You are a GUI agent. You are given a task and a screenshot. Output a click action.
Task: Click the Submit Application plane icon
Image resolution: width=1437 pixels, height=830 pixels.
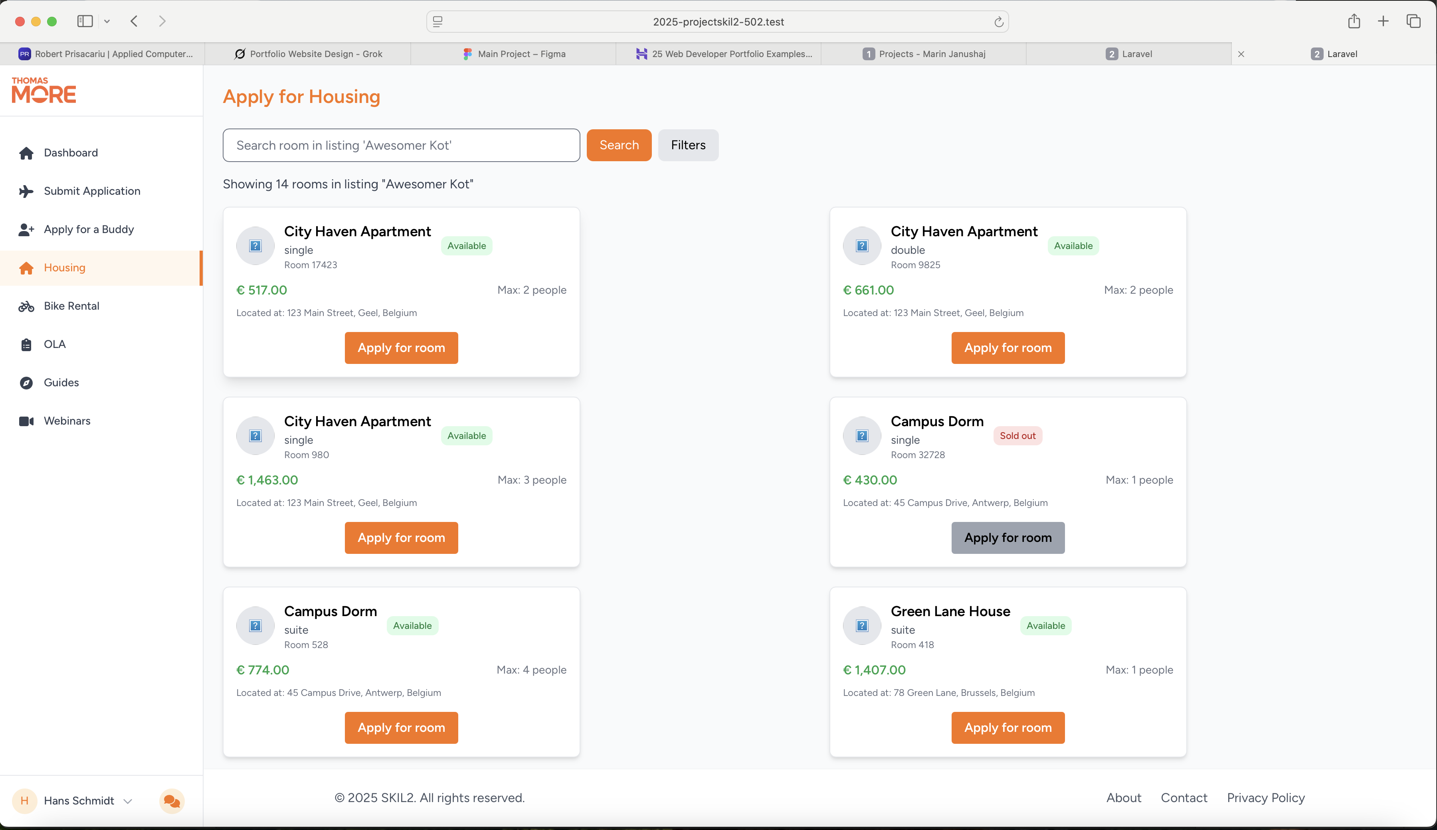26,191
